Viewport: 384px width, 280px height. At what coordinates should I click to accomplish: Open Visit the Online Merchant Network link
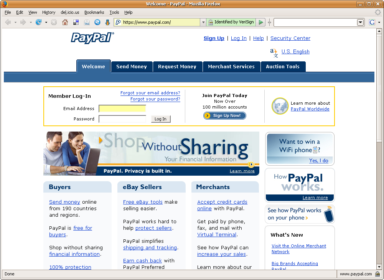tap(299, 249)
